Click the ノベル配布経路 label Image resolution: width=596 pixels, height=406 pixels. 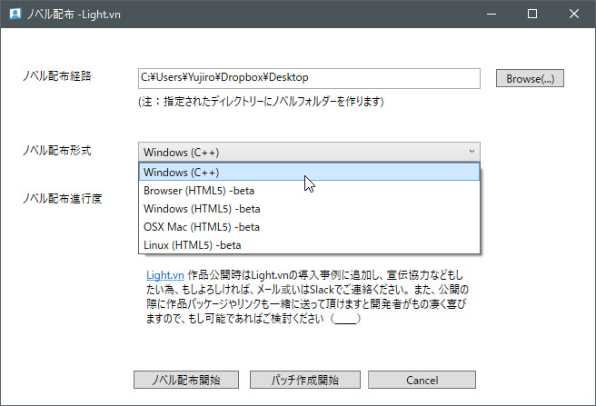[x=57, y=76]
